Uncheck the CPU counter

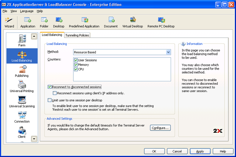[x=76, y=69]
